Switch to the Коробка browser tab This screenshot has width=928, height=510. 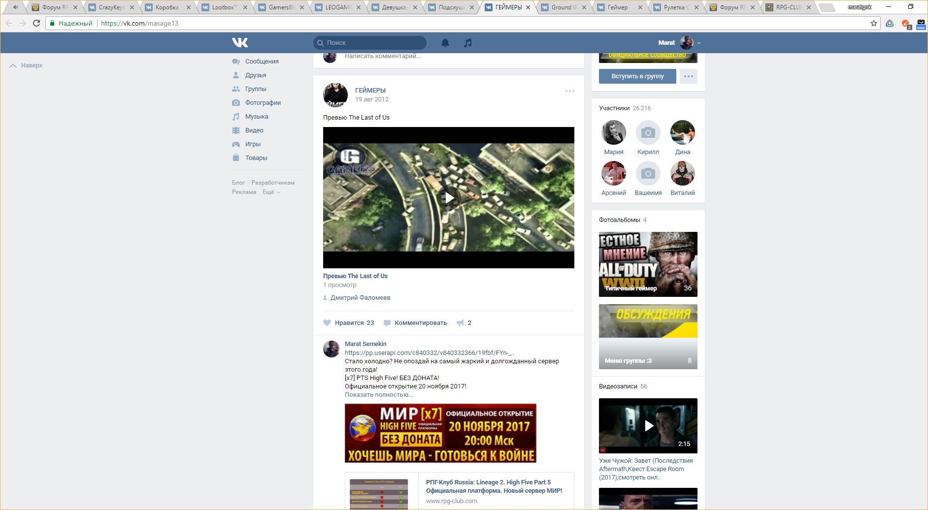click(x=167, y=7)
